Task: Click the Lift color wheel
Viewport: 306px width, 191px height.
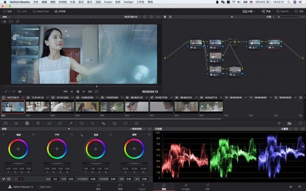Action: [18, 149]
